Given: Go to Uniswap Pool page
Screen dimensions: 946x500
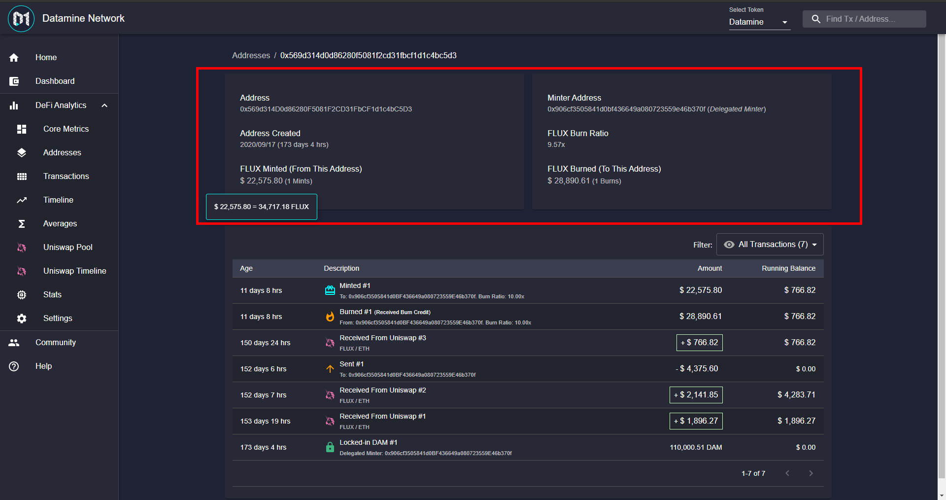Looking at the screenshot, I should (59, 248).
